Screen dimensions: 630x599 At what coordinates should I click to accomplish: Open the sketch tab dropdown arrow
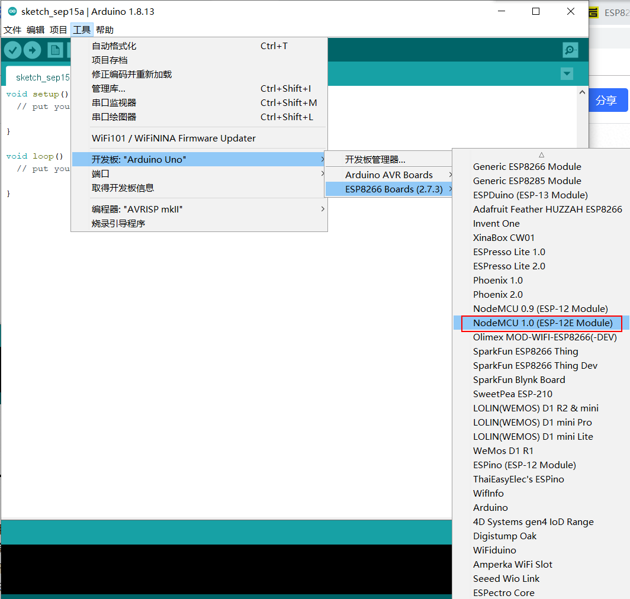(x=567, y=73)
